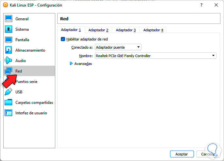Click the Cancelar button
The image size is (224, 161).
pos(208,154)
